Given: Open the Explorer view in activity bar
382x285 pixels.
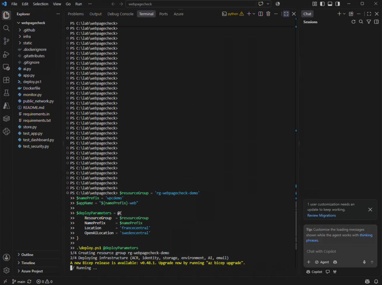Looking at the screenshot, I should (x=6, y=15).
